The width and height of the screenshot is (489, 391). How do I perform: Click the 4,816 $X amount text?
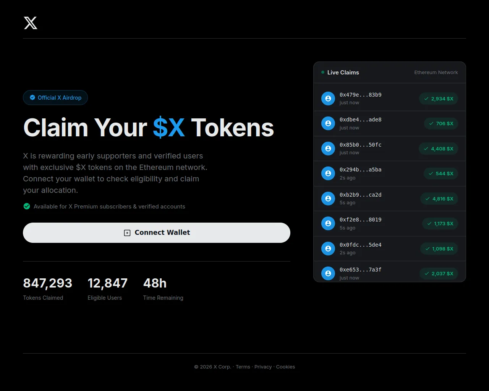(443, 199)
